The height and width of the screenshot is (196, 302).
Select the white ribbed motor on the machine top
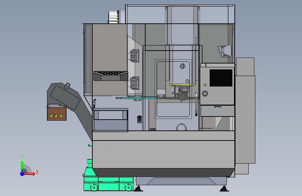114,17
